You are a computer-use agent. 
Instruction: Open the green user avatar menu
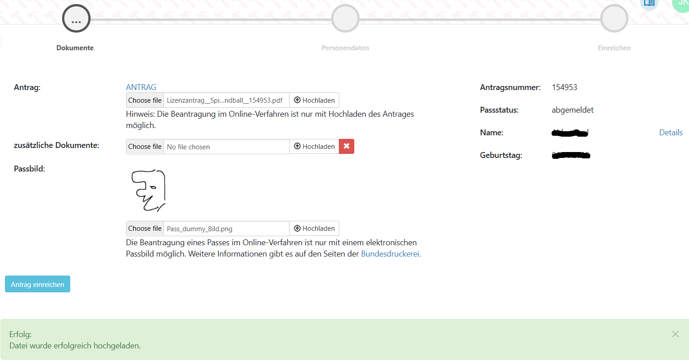681,4
